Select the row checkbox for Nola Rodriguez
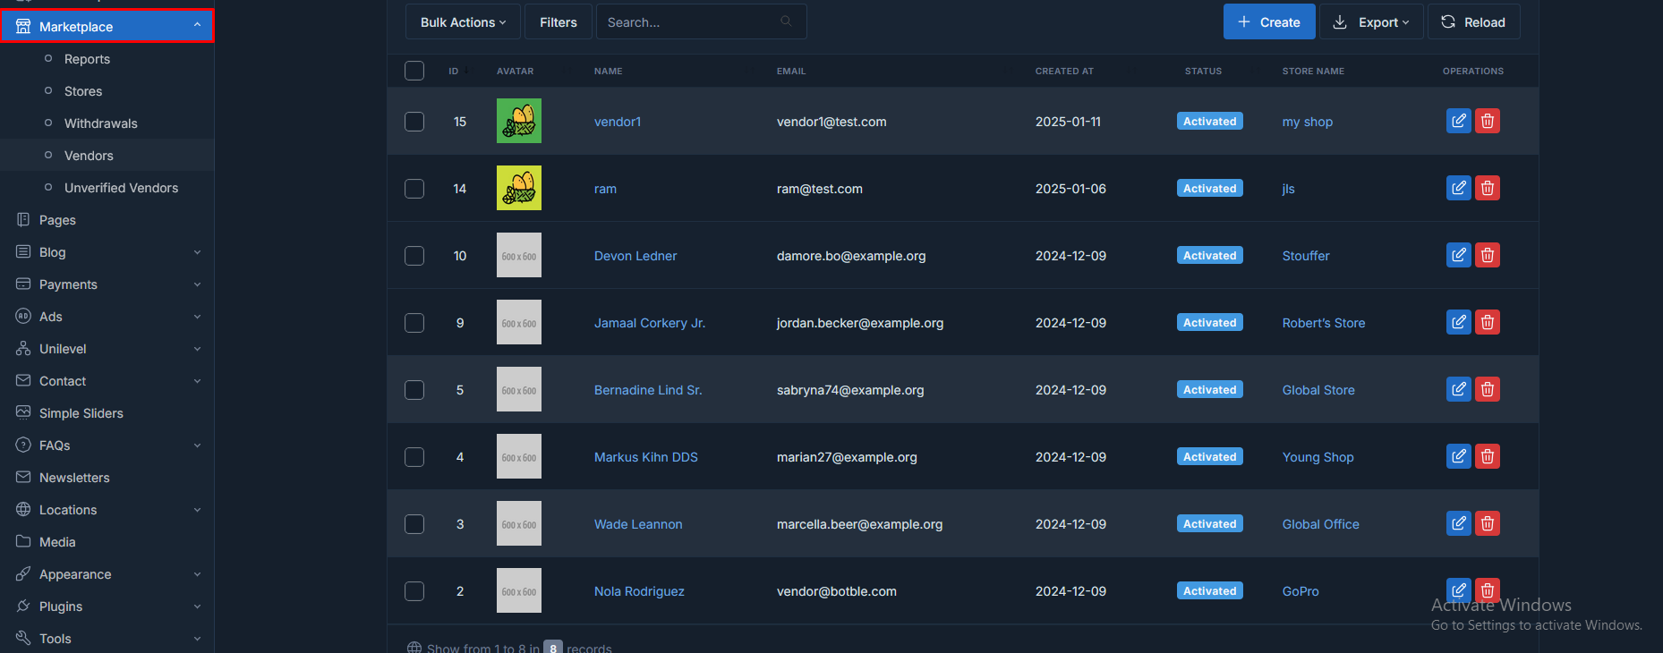 click(414, 591)
